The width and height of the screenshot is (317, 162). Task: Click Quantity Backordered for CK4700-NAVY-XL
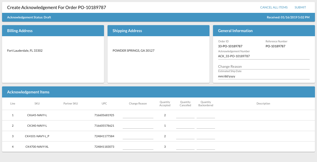(206, 147)
